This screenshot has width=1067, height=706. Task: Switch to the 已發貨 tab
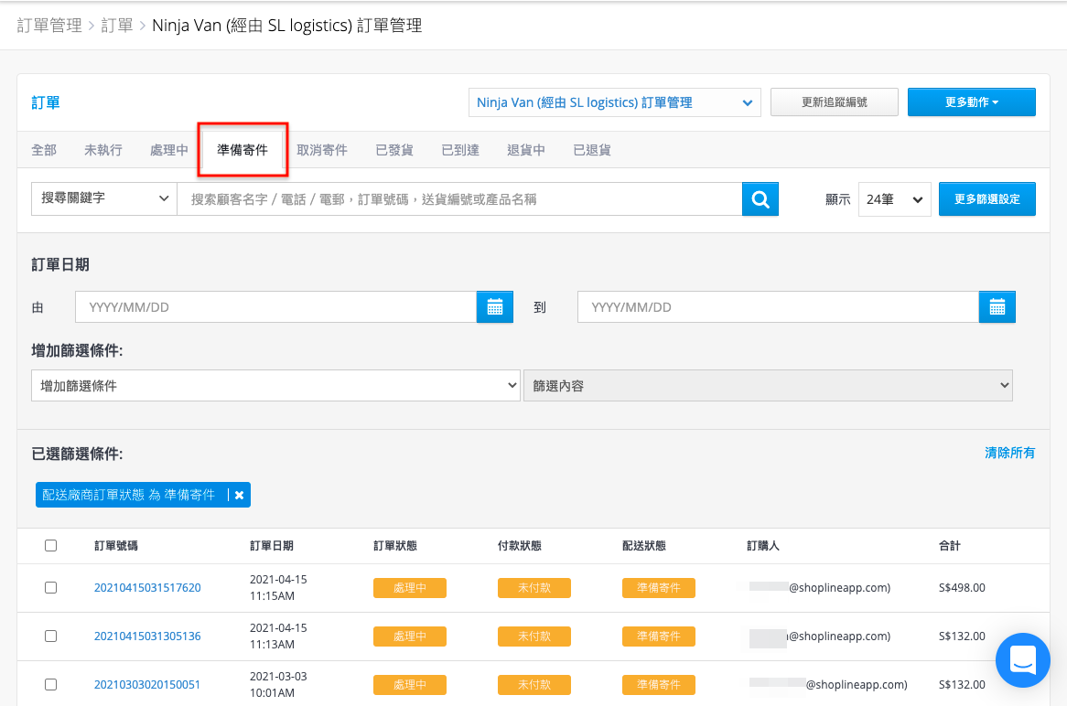click(394, 150)
